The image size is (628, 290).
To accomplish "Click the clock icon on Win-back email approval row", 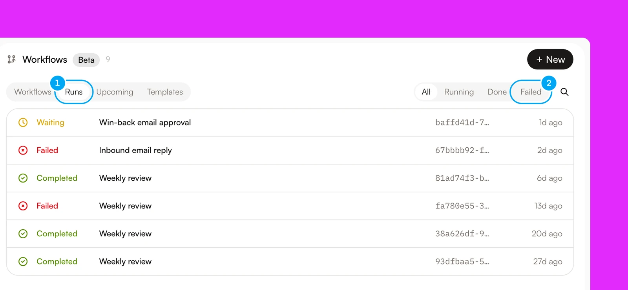I will pos(23,122).
